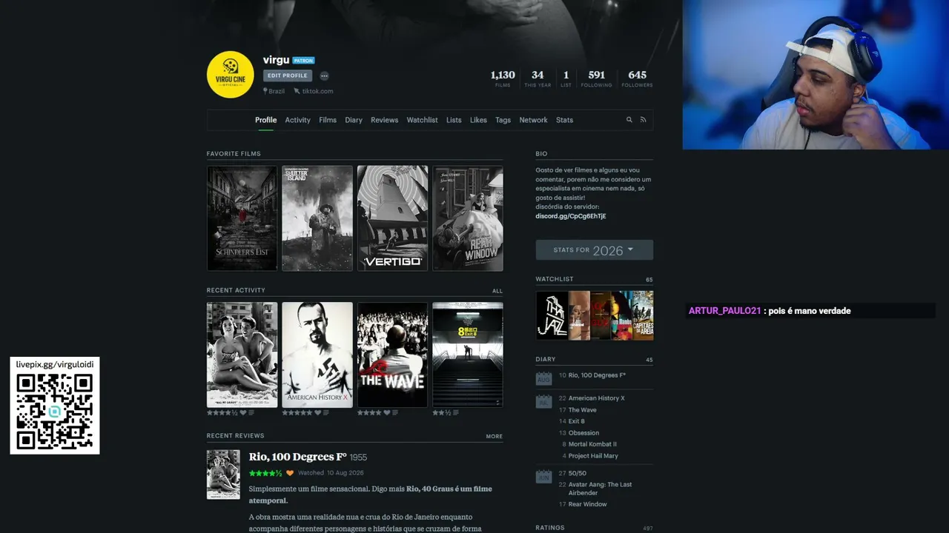Select the Profile tab
This screenshot has height=533, width=949.
click(x=265, y=120)
